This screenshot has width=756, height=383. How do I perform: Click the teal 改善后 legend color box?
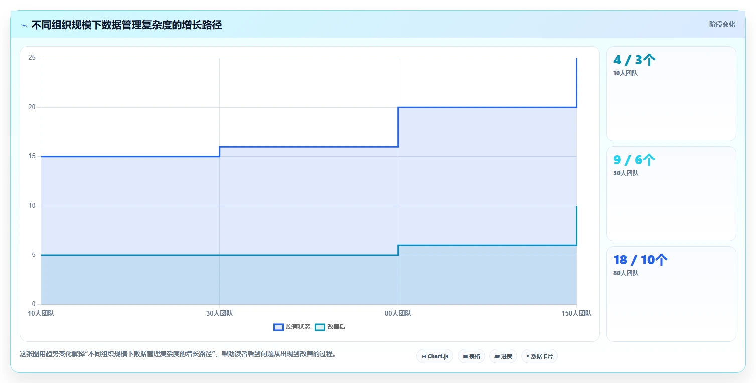320,327
